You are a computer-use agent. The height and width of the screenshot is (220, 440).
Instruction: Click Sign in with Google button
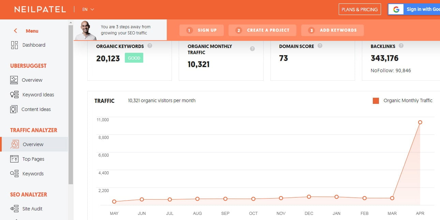pos(414,10)
